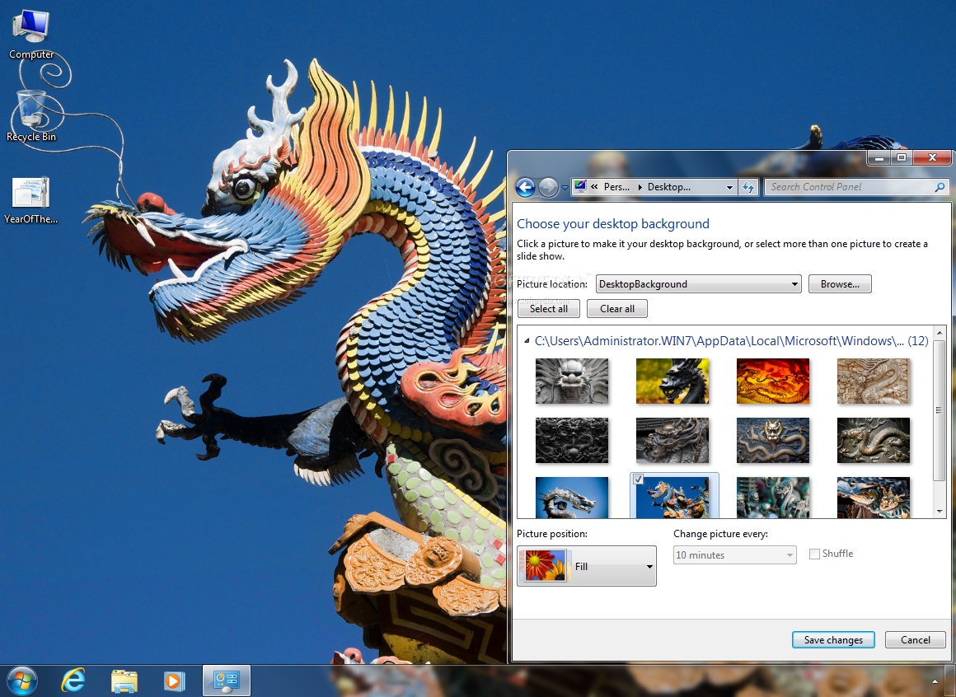Select the Control Panel taskbar button

coord(226,681)
